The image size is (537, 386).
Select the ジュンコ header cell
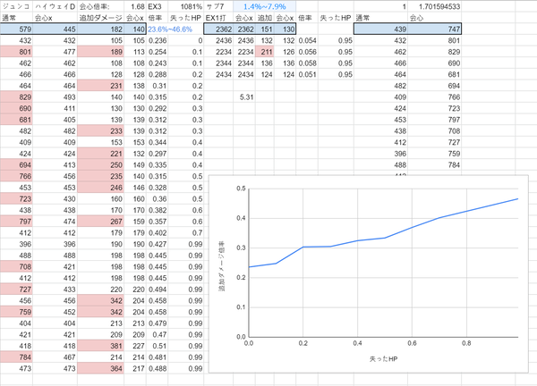tap(16, 6)
